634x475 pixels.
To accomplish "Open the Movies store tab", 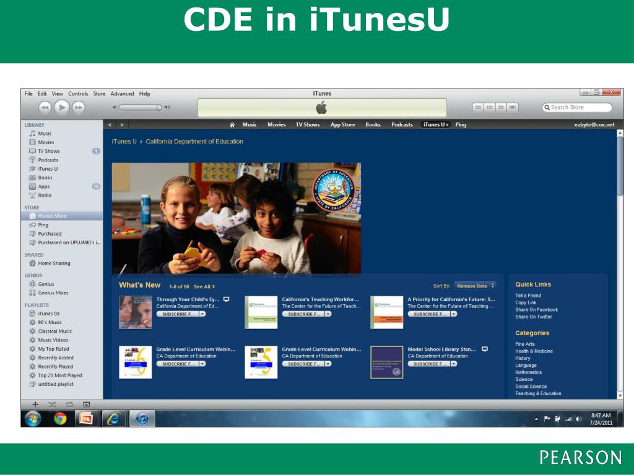I will pos(277,125).
